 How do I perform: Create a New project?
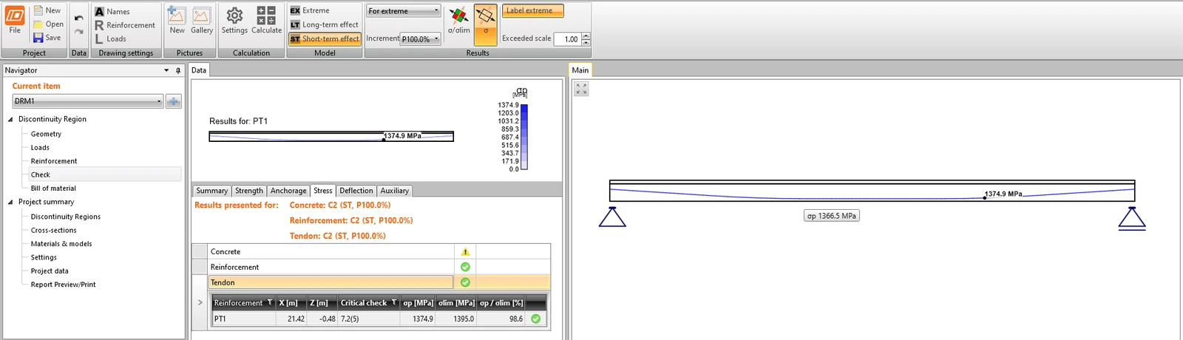pyautogui.click(x=47, y=10)
